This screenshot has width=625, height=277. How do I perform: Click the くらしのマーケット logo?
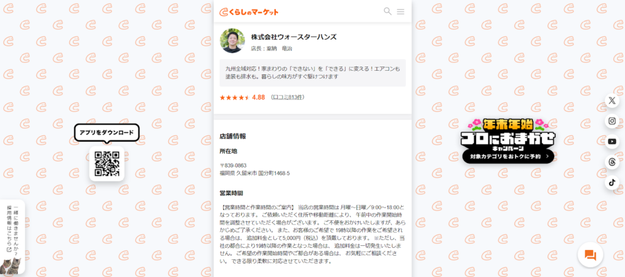pyautogui.click(x=249, y=12)
